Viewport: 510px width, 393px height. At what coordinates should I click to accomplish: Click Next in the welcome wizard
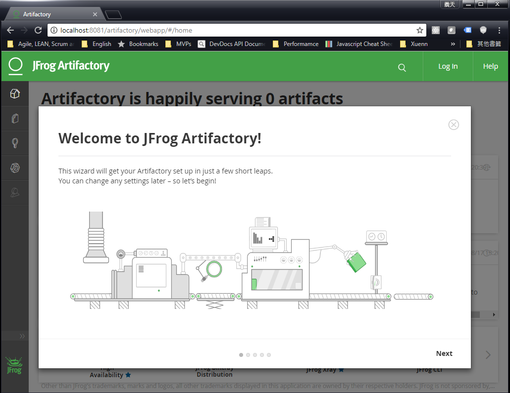444,353
